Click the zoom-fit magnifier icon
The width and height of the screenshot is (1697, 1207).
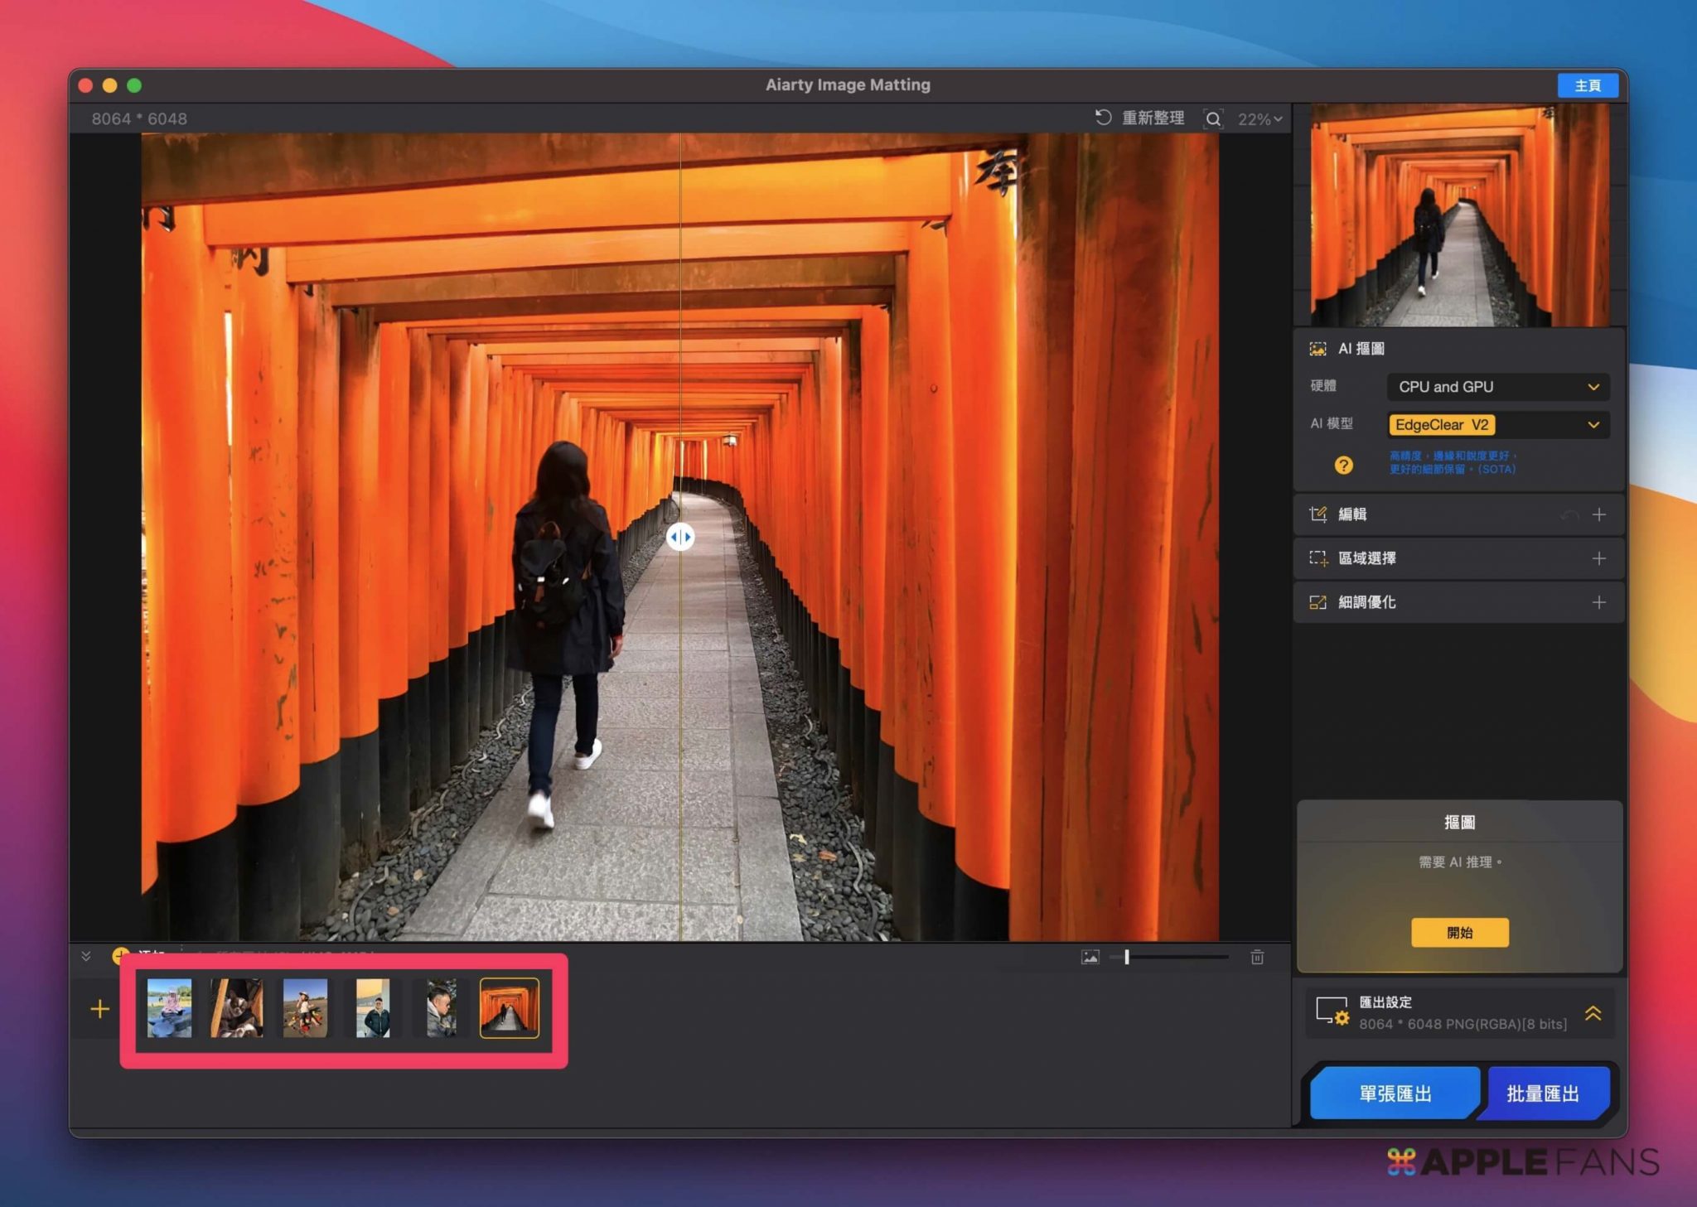pos(1212,118)
